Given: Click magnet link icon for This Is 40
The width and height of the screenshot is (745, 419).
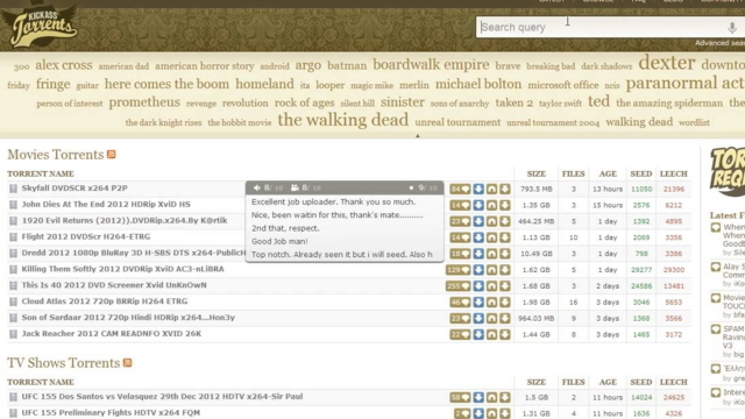Looking at the screenshot, I should [x=492, y=286].
